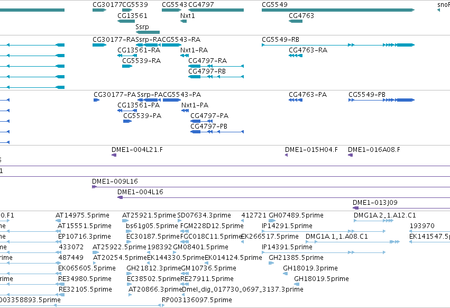Click the AT14975.5prime EST label
The image size is (450, 308).
point(82,215)
